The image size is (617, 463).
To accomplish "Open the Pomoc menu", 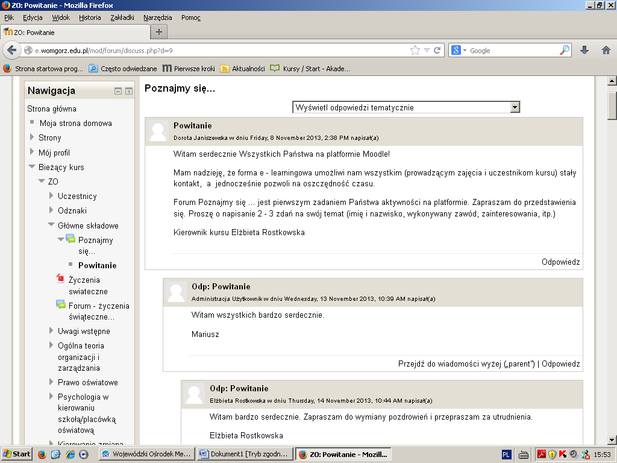I will point(191,17).
